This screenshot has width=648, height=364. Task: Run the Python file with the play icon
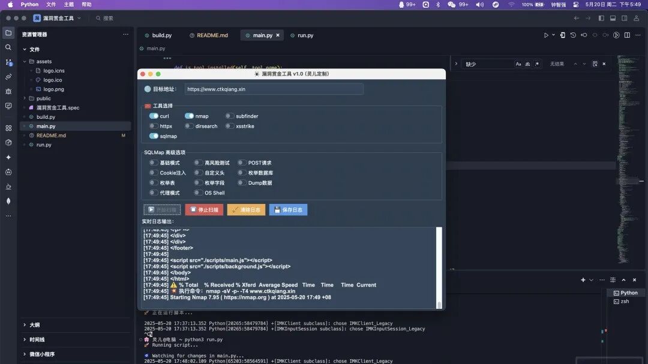[546, 35]
